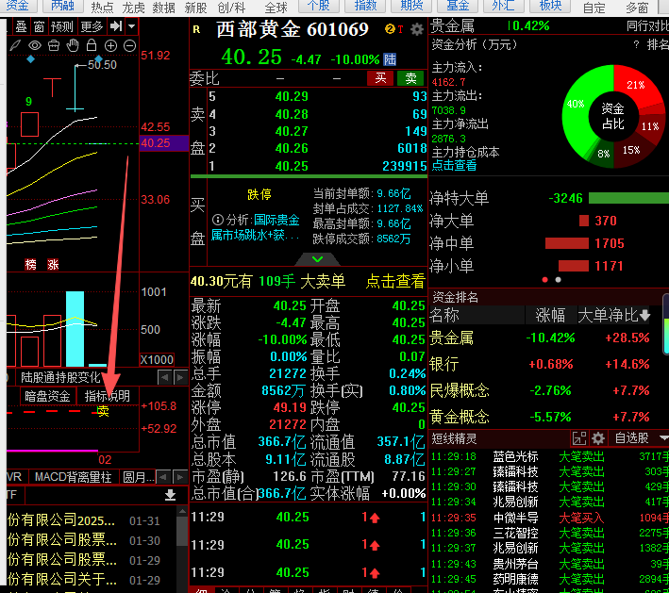Screen dimensions: 669x593
Task: Toggle the eye visibility icon in chart toolbar
Action: 35,45
